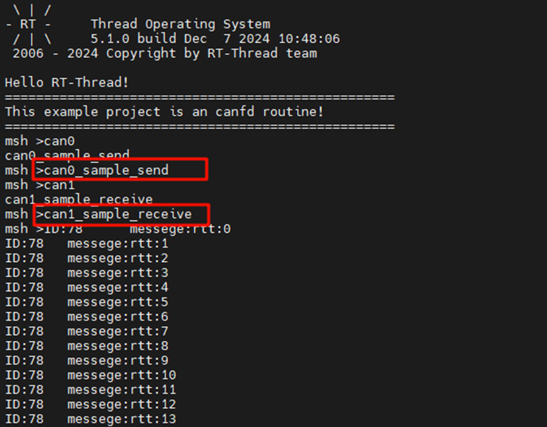Screen dimensions: 547x427
Task: Click the RT-Thread ASCII logo
Action: (x=28, y=25)
